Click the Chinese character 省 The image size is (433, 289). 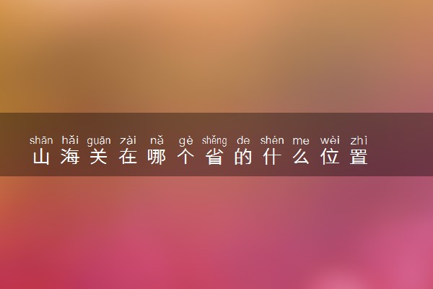pyautogui.click(x=214, y=157)
